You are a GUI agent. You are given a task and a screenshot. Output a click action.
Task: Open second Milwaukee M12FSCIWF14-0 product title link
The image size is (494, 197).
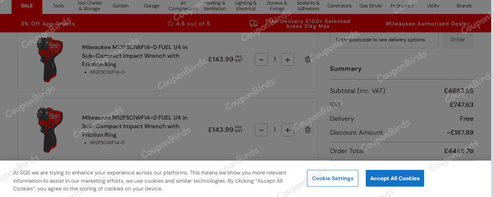(134, 126)
